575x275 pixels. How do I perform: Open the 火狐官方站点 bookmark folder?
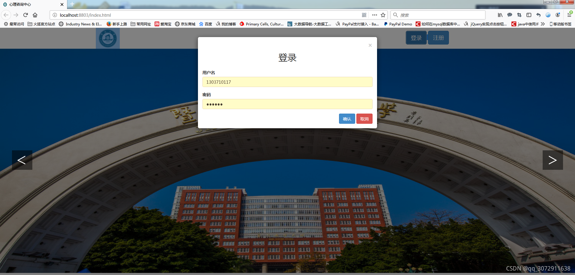(41, 24)
